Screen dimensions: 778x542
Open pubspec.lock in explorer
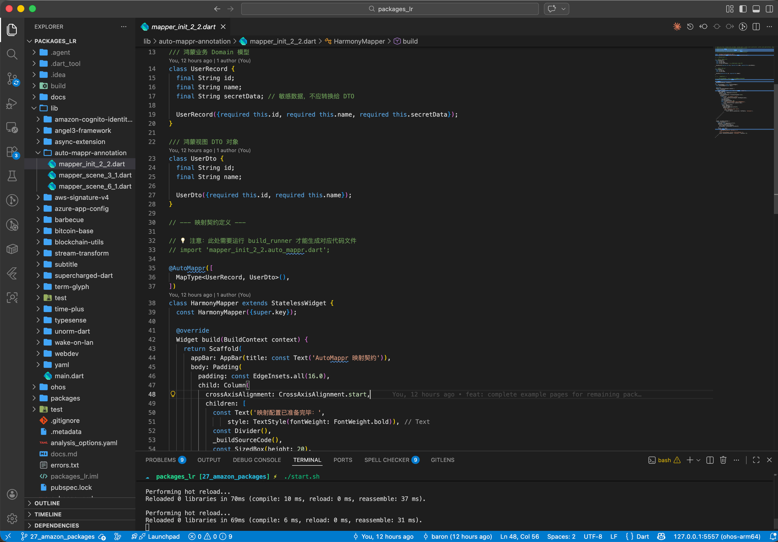coord(71,487)
